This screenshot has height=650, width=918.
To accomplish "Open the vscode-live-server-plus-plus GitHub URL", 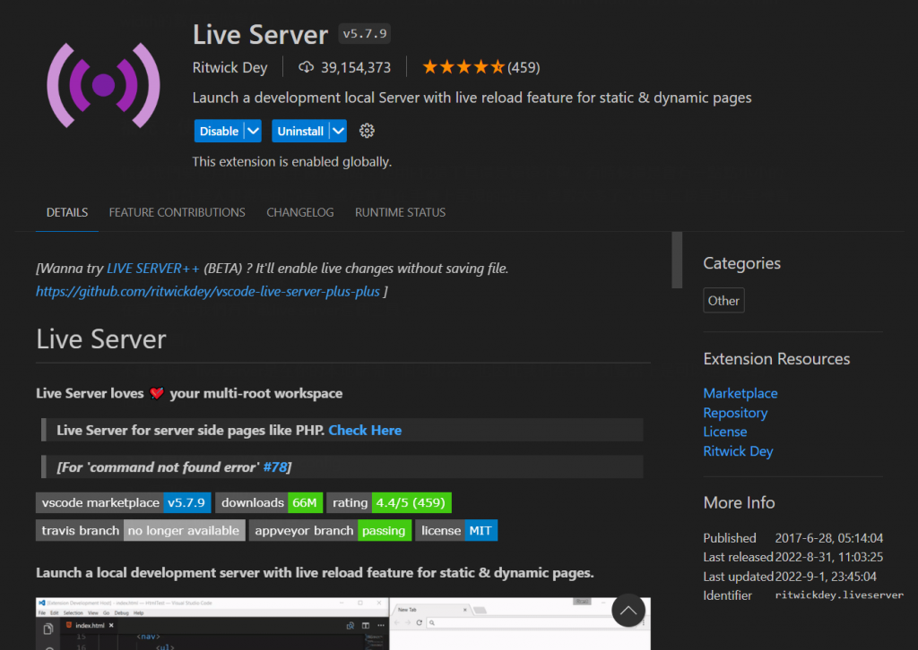I will tap(208, 291).
